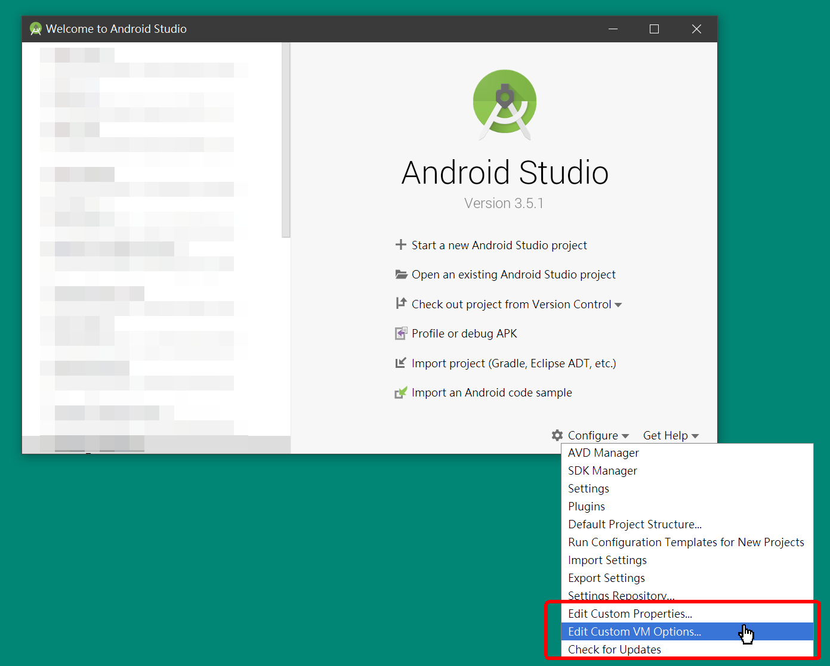830x666 pixels.
Task: Click the Configure dropdown arrow
Action: 625,436
